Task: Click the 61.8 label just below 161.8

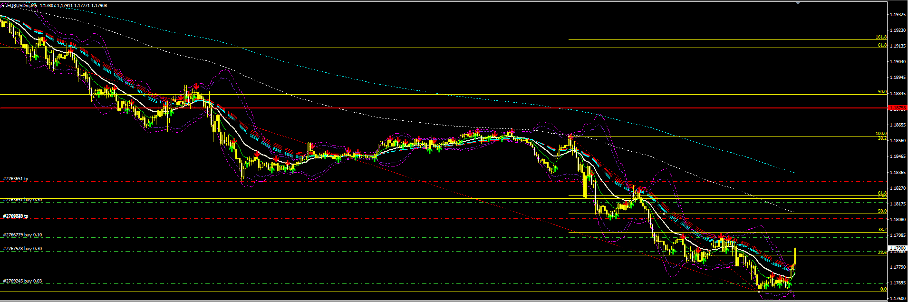Action: (x=882, y=45)
